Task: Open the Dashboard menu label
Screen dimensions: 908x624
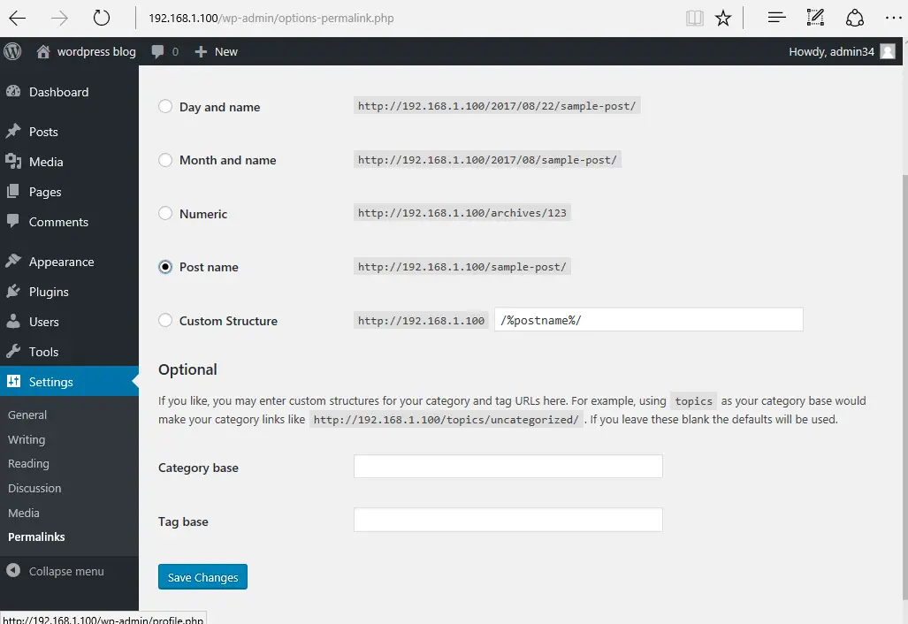Action: [58, 92]
